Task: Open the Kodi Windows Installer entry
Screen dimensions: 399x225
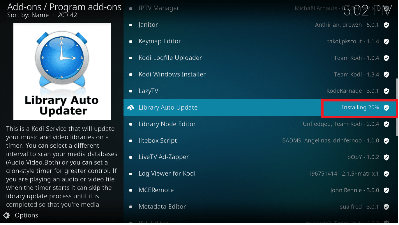Action: (172, 74)
